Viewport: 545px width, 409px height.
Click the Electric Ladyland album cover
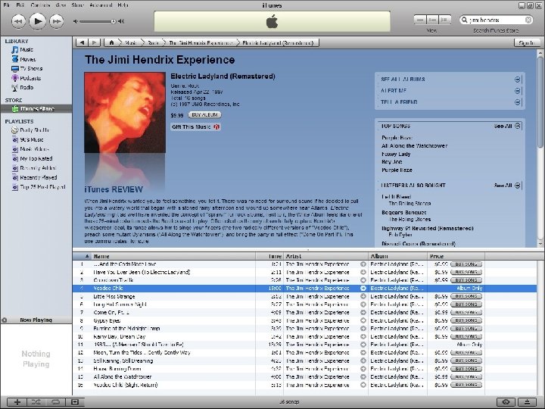(x=125, y=112)
